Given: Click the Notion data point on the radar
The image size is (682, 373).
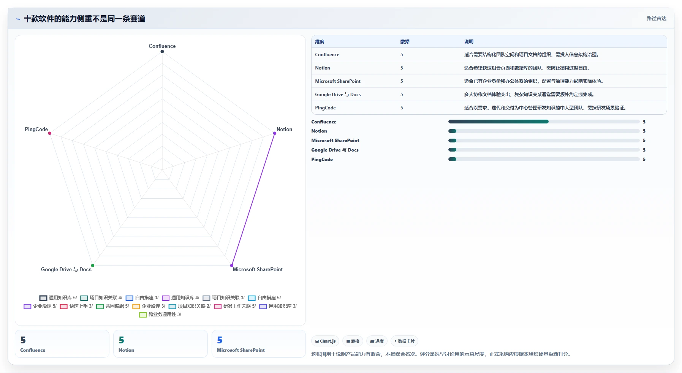Looking at the screenshot, I should coord(275,133).
